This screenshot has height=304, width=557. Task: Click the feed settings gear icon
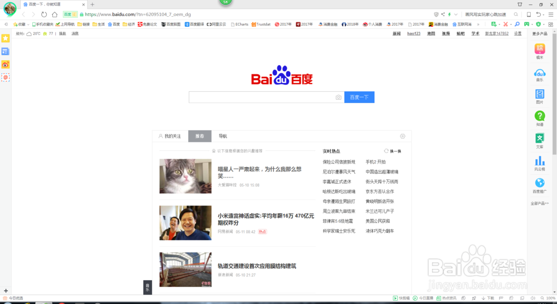(x=403, y=136)
